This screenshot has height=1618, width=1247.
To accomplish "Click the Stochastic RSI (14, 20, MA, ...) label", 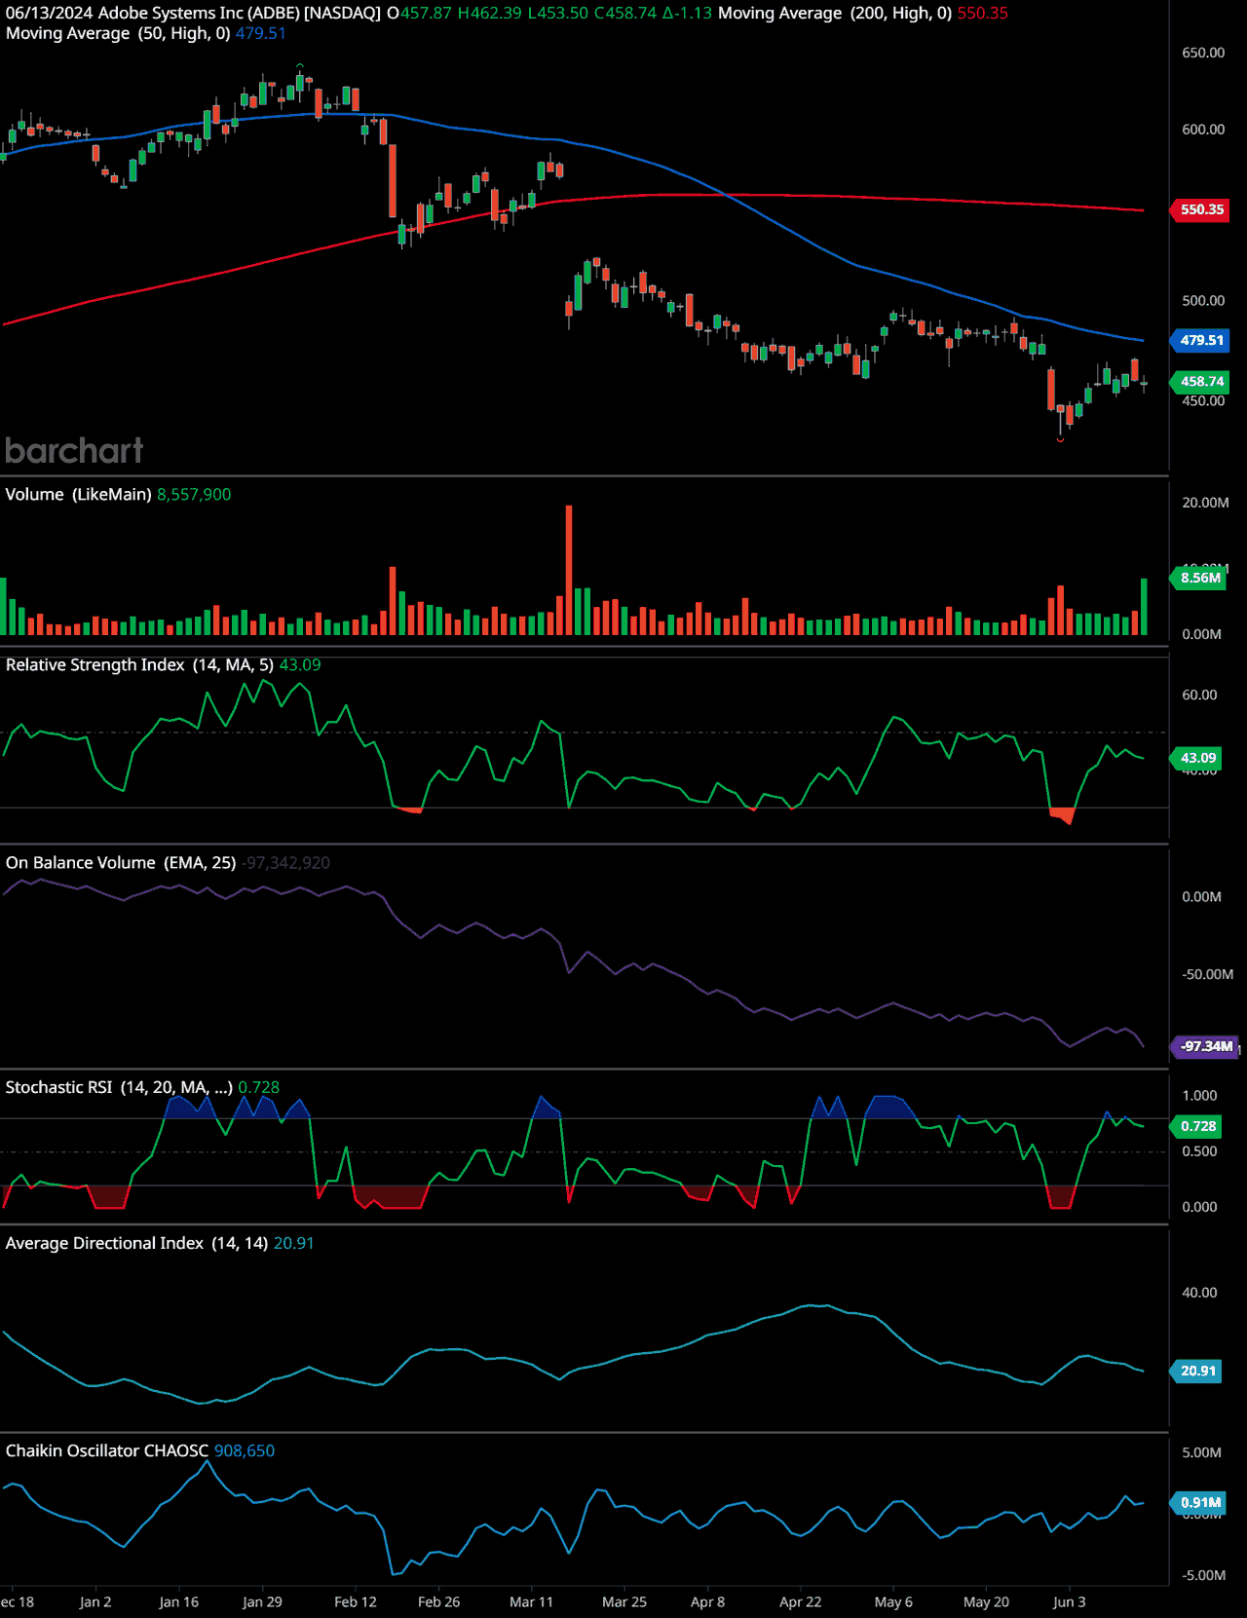I will point(119,1088).
